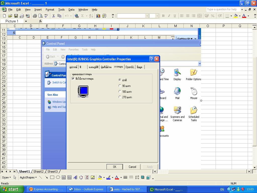Click the vertical scrollbar down arrow
The width and height of the screenshot is (257, 193).
click(254, 168)
